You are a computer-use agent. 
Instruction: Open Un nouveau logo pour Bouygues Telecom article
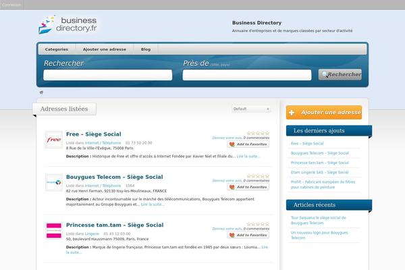[319, 236]
